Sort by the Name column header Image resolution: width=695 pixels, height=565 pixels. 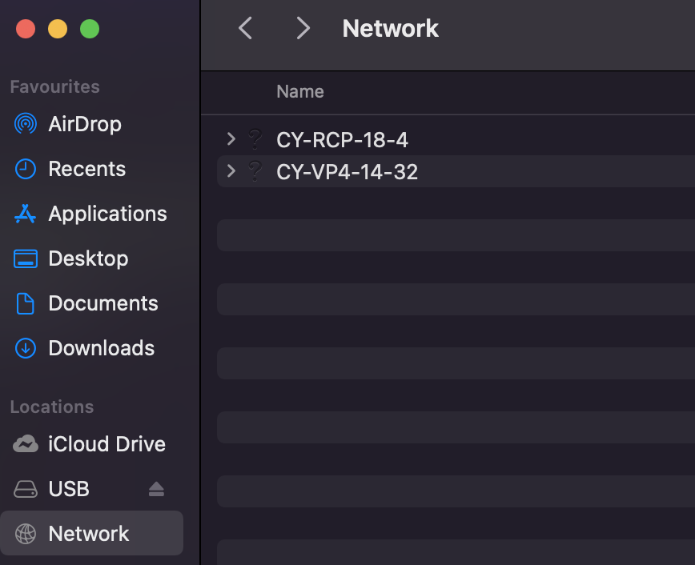point(300,92)
